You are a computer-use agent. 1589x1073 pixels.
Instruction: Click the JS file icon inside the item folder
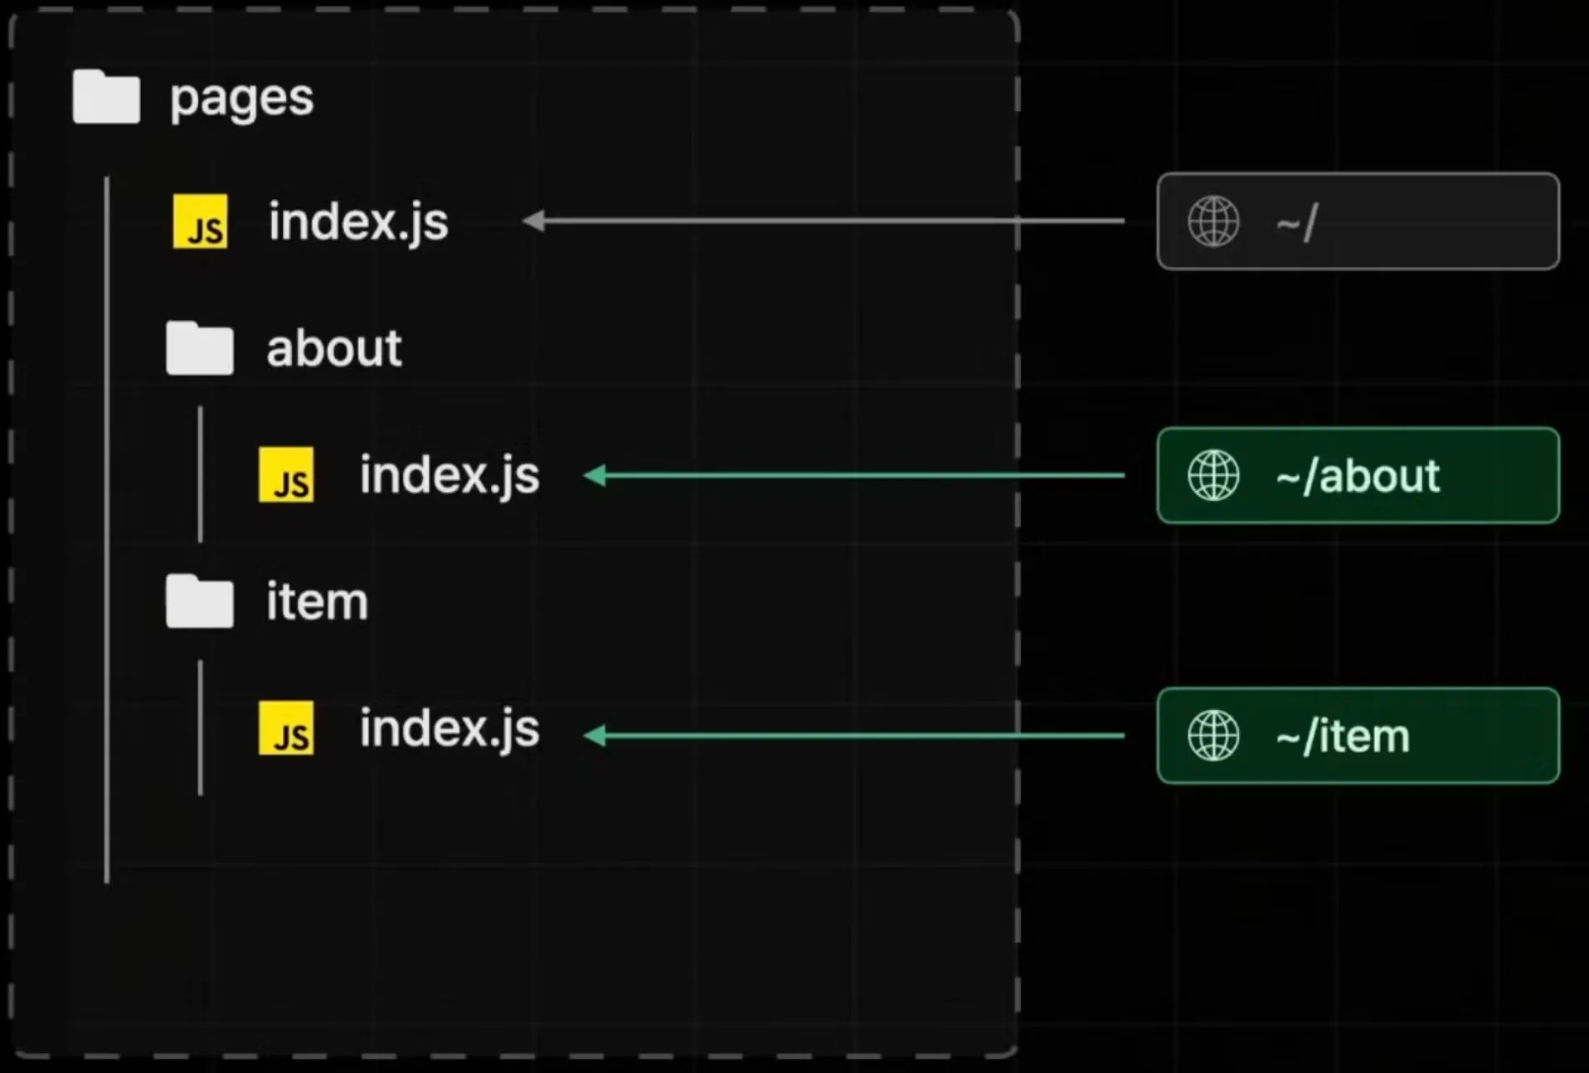tap(286, 728)
